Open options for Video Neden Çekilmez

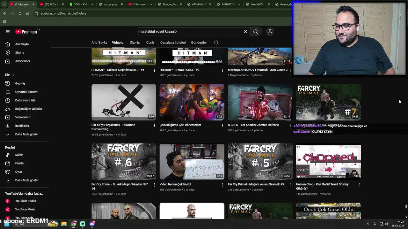[222, 185]
